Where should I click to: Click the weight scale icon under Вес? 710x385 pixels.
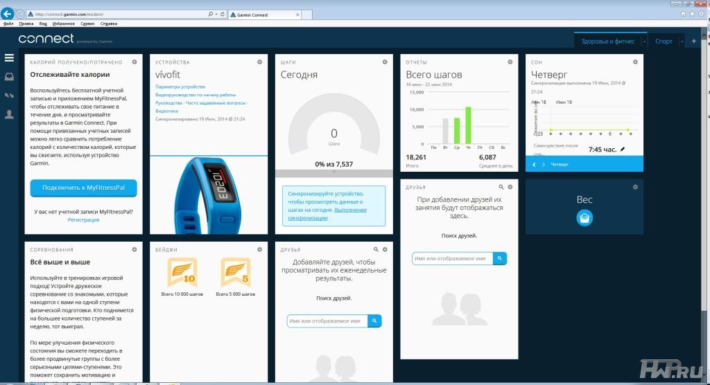[585, 217]
